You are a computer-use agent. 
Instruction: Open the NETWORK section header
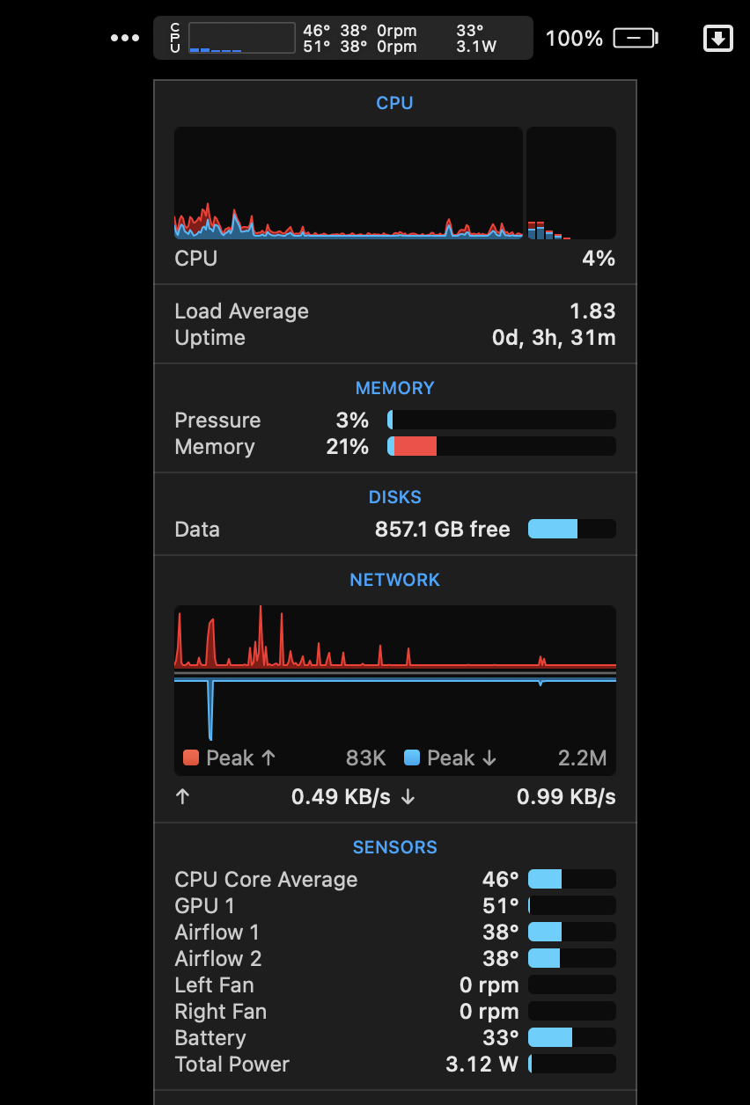coord(394,580)
